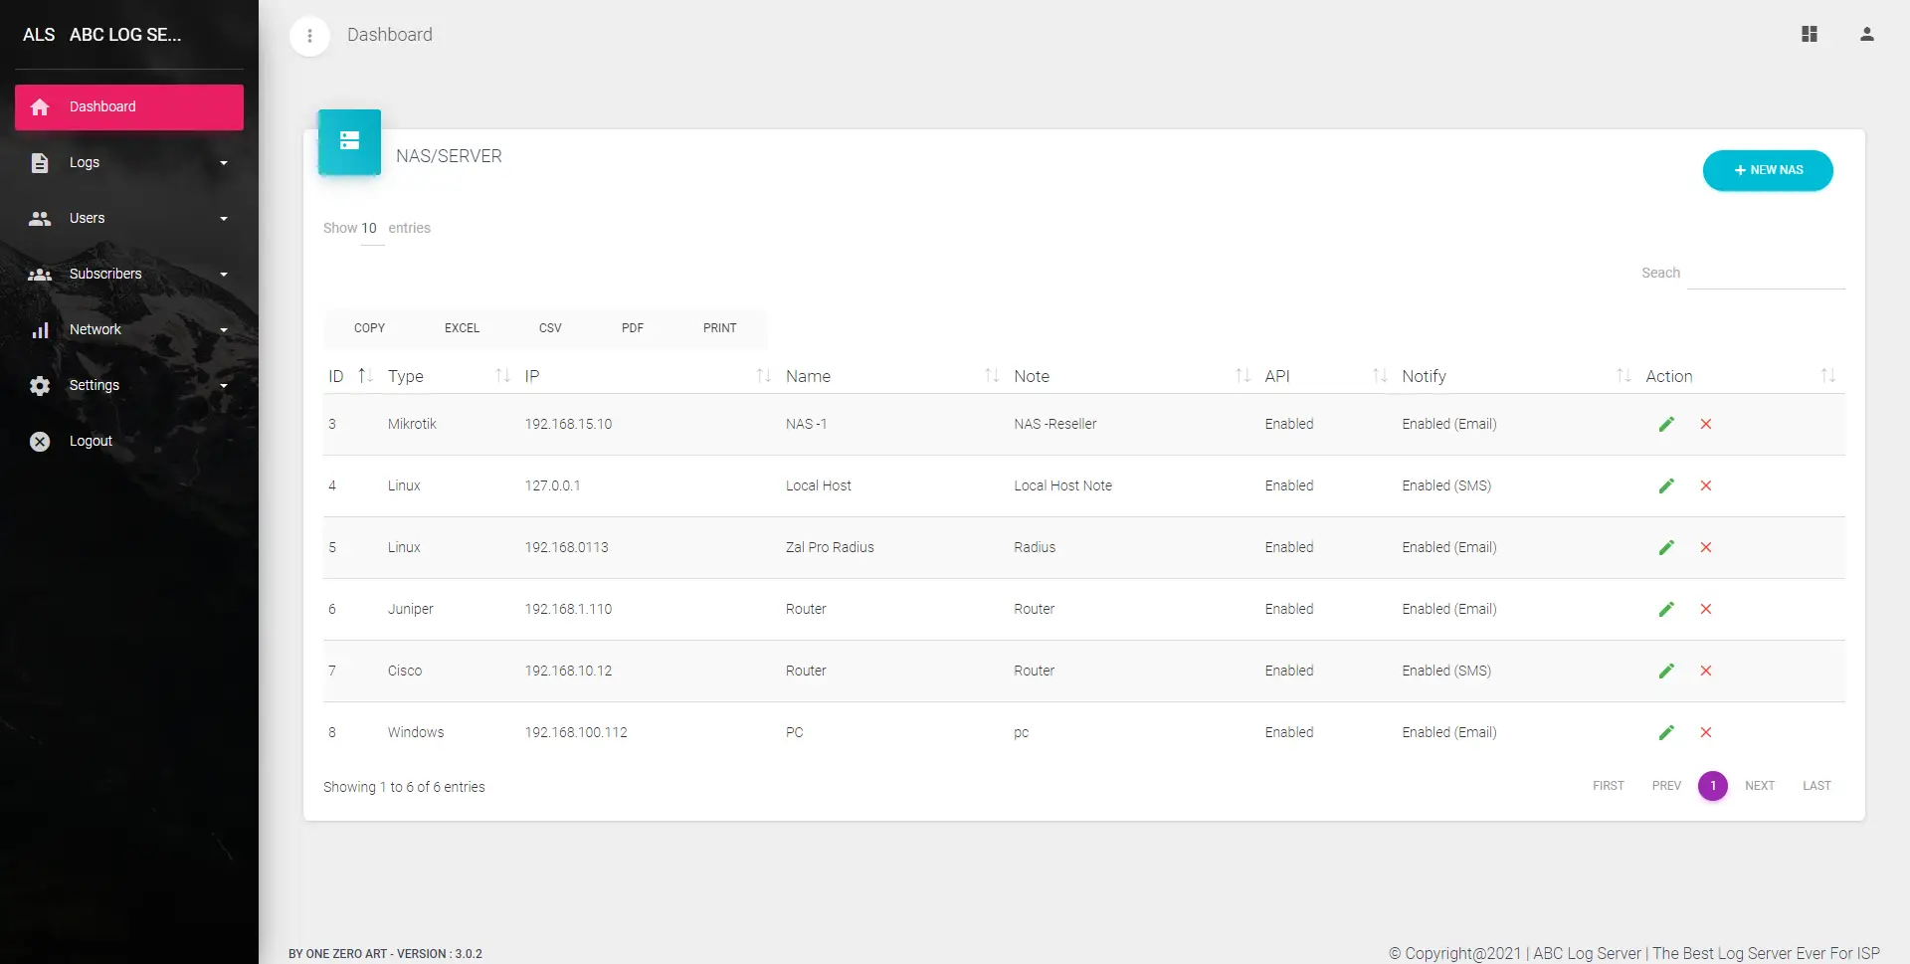Expand the Settings submenu arrow
The image size is (1910, 964).
click(224, 386)
